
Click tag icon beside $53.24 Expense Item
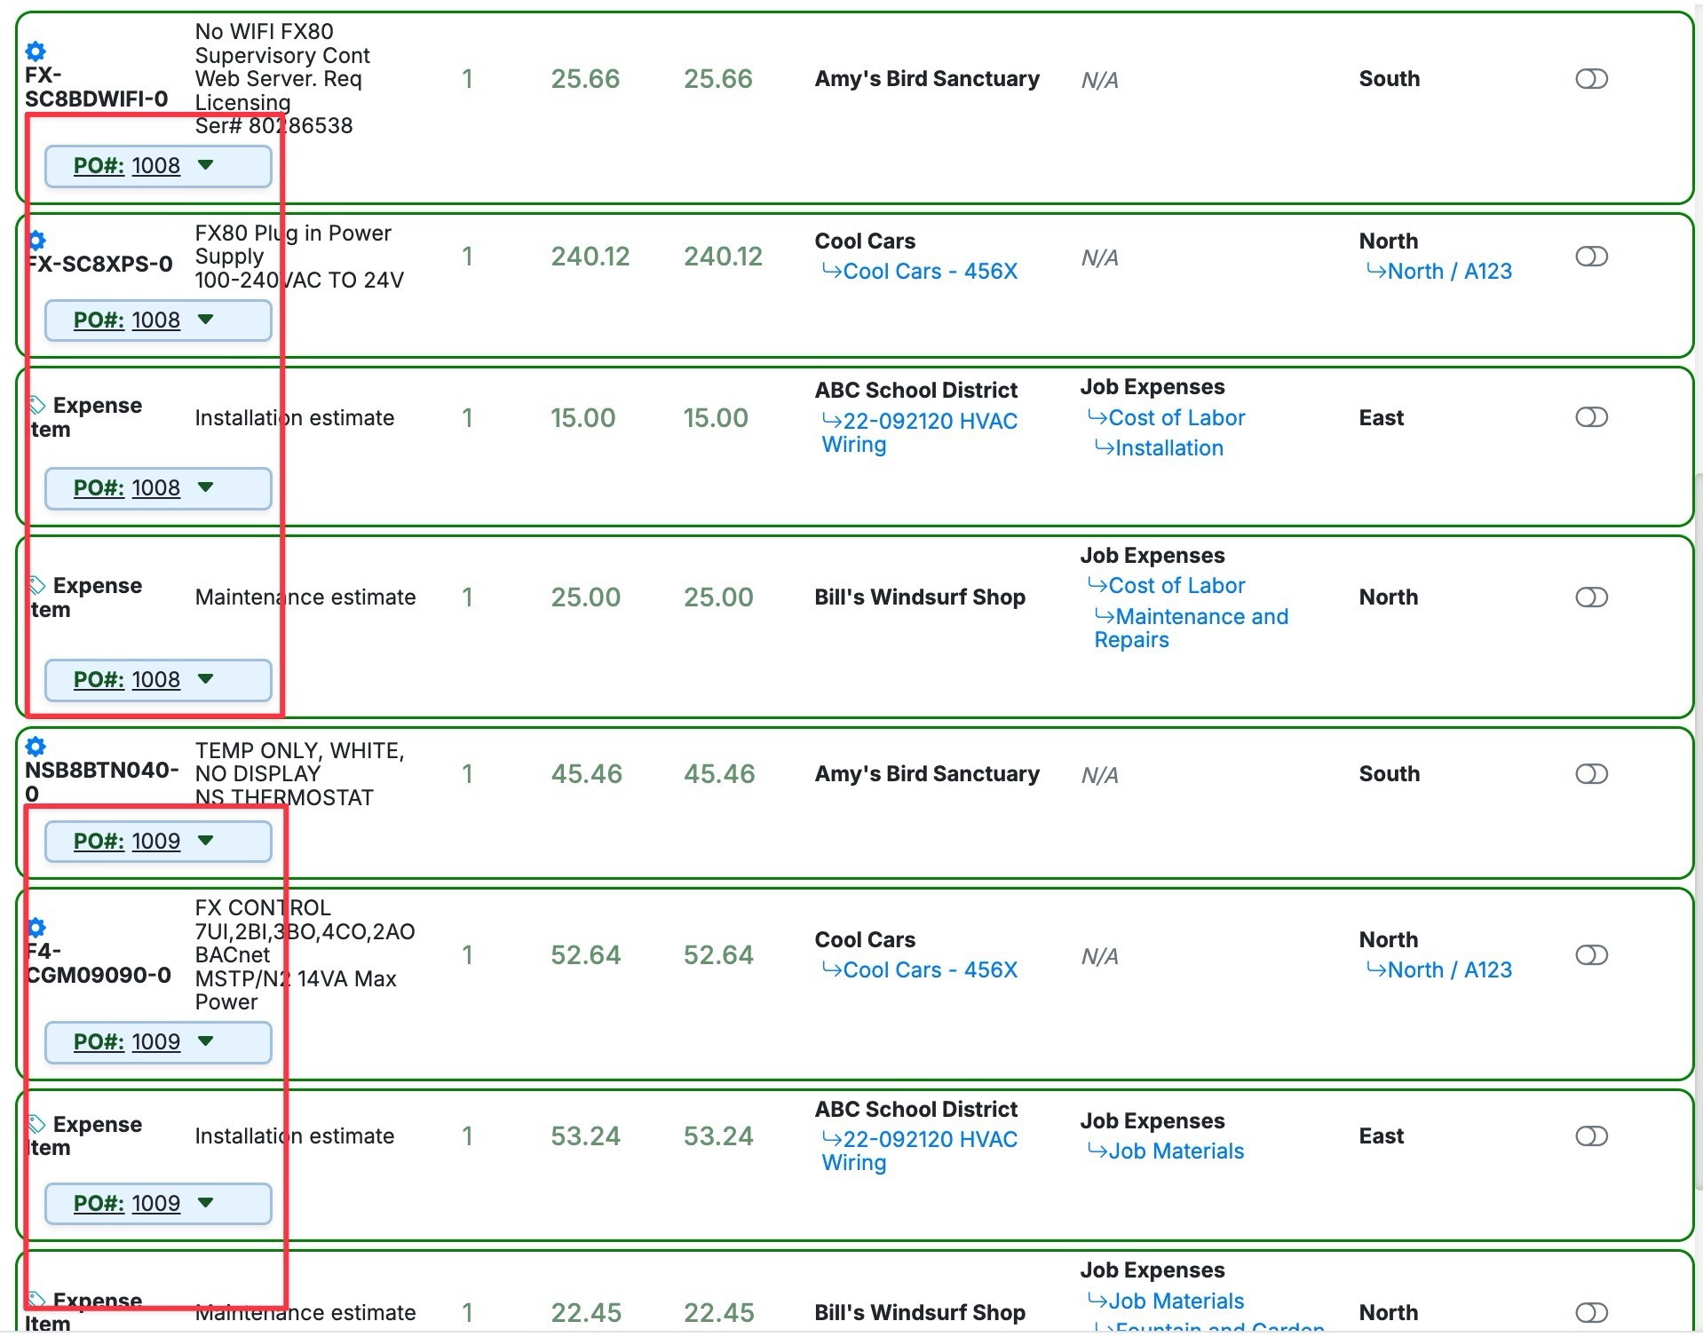[37, 1123]
